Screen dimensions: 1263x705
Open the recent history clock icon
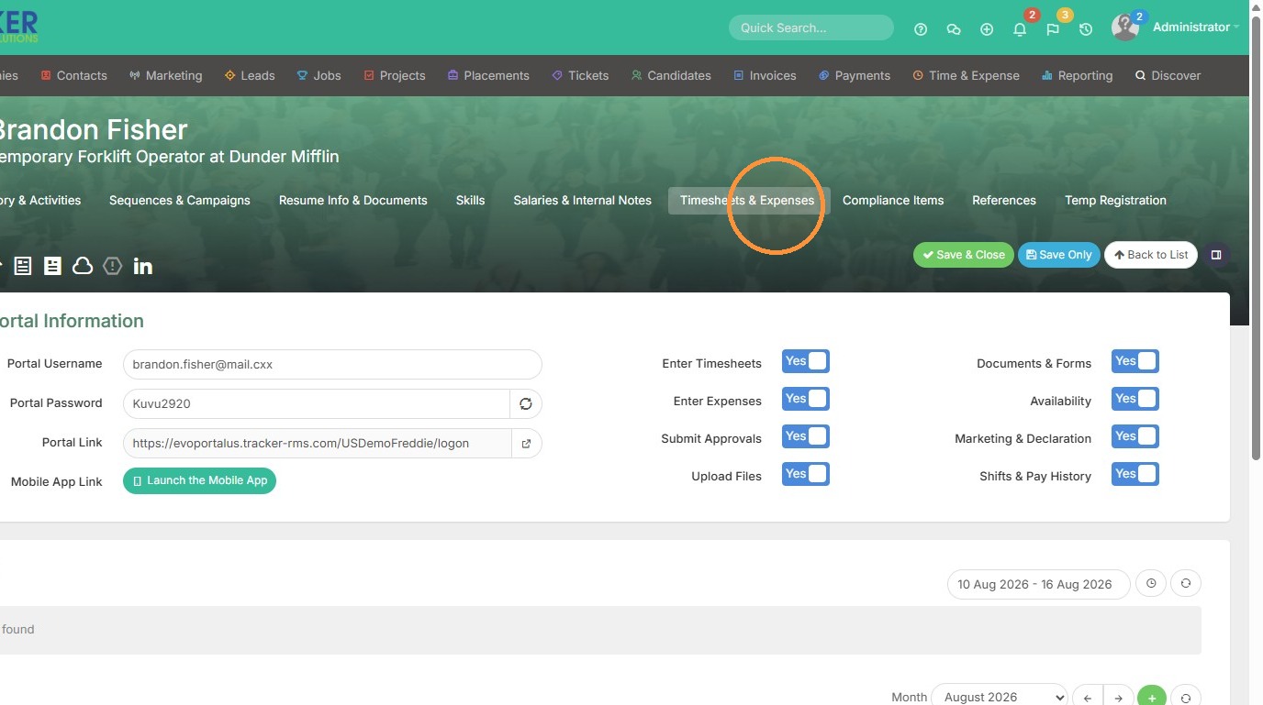click(x=1086, y=29)
